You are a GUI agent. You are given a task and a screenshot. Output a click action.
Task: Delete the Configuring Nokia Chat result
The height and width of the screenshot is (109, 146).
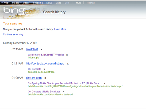105,83
